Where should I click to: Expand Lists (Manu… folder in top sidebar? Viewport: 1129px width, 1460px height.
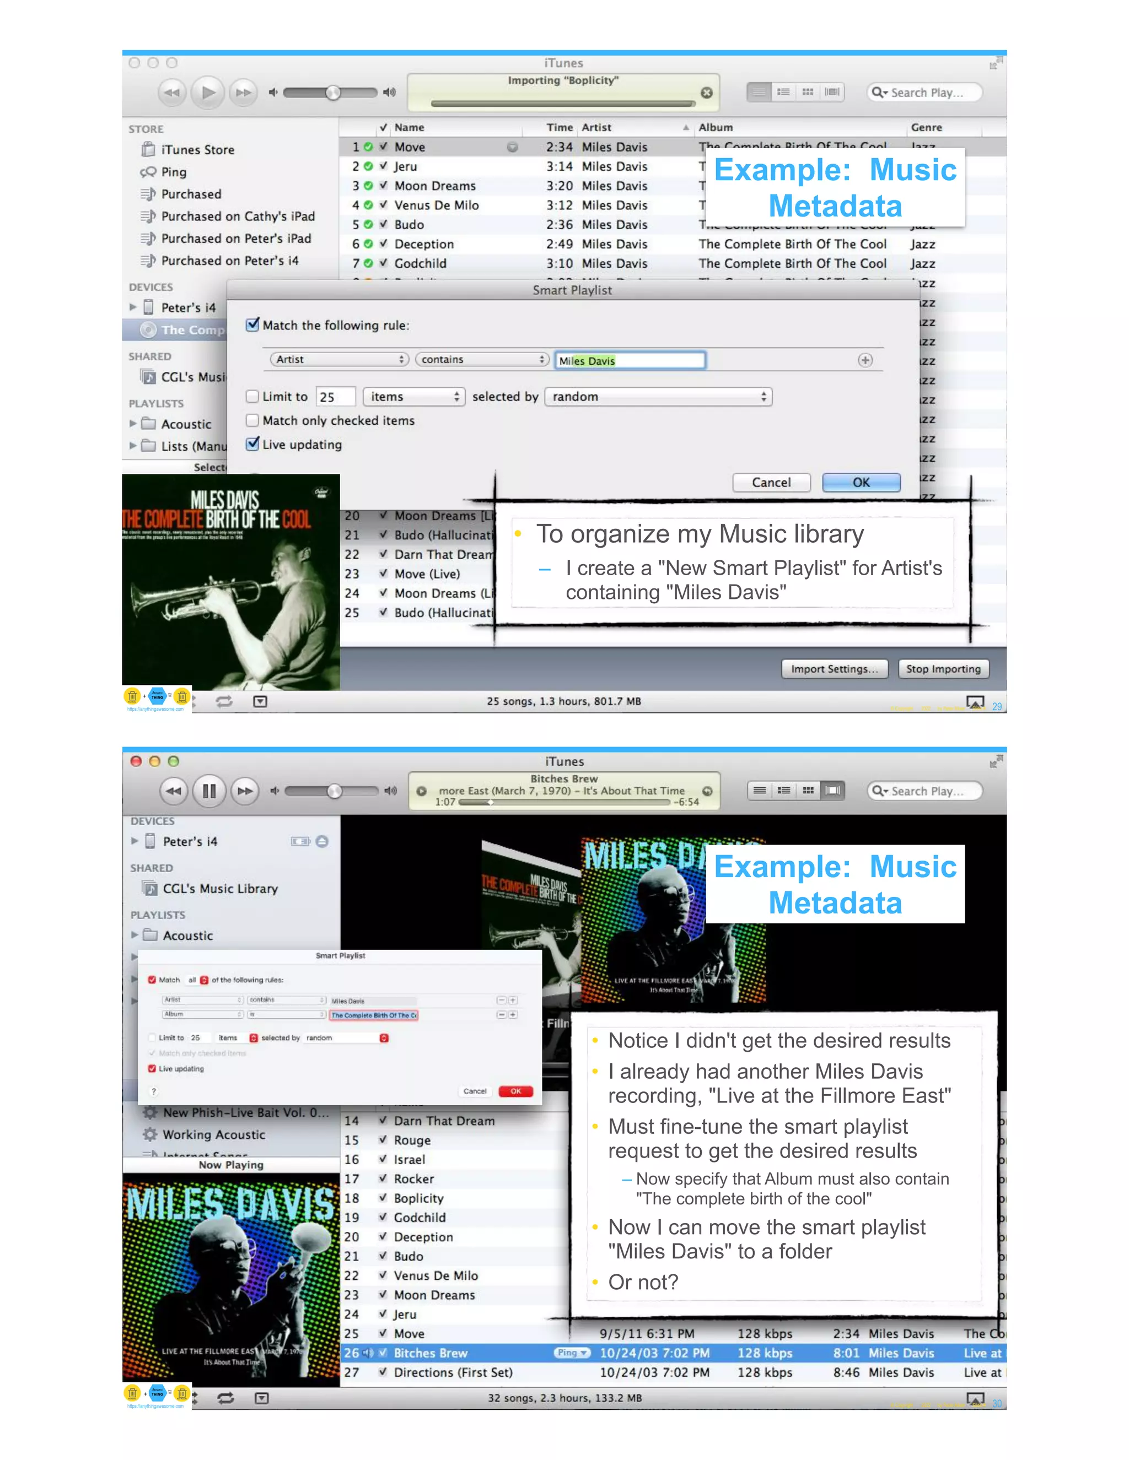(132, 445)
